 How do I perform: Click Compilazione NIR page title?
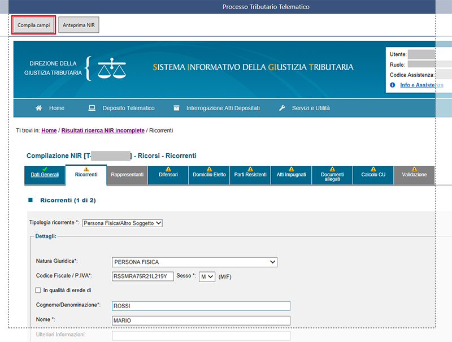(111, 155)
